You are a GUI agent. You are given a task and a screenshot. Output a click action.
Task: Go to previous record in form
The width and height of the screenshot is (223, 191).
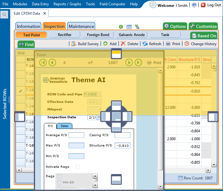pyautogui.click(x=52, y=62)
